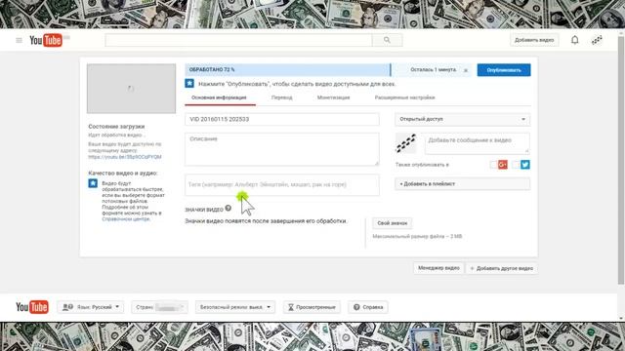Open Менеджер видео
Viewport: 625px width, 351px height.
pos(438,268)
